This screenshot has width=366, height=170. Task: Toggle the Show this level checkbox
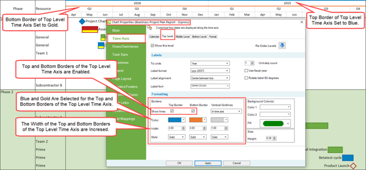pyautogui.click(x=153, y=46)
